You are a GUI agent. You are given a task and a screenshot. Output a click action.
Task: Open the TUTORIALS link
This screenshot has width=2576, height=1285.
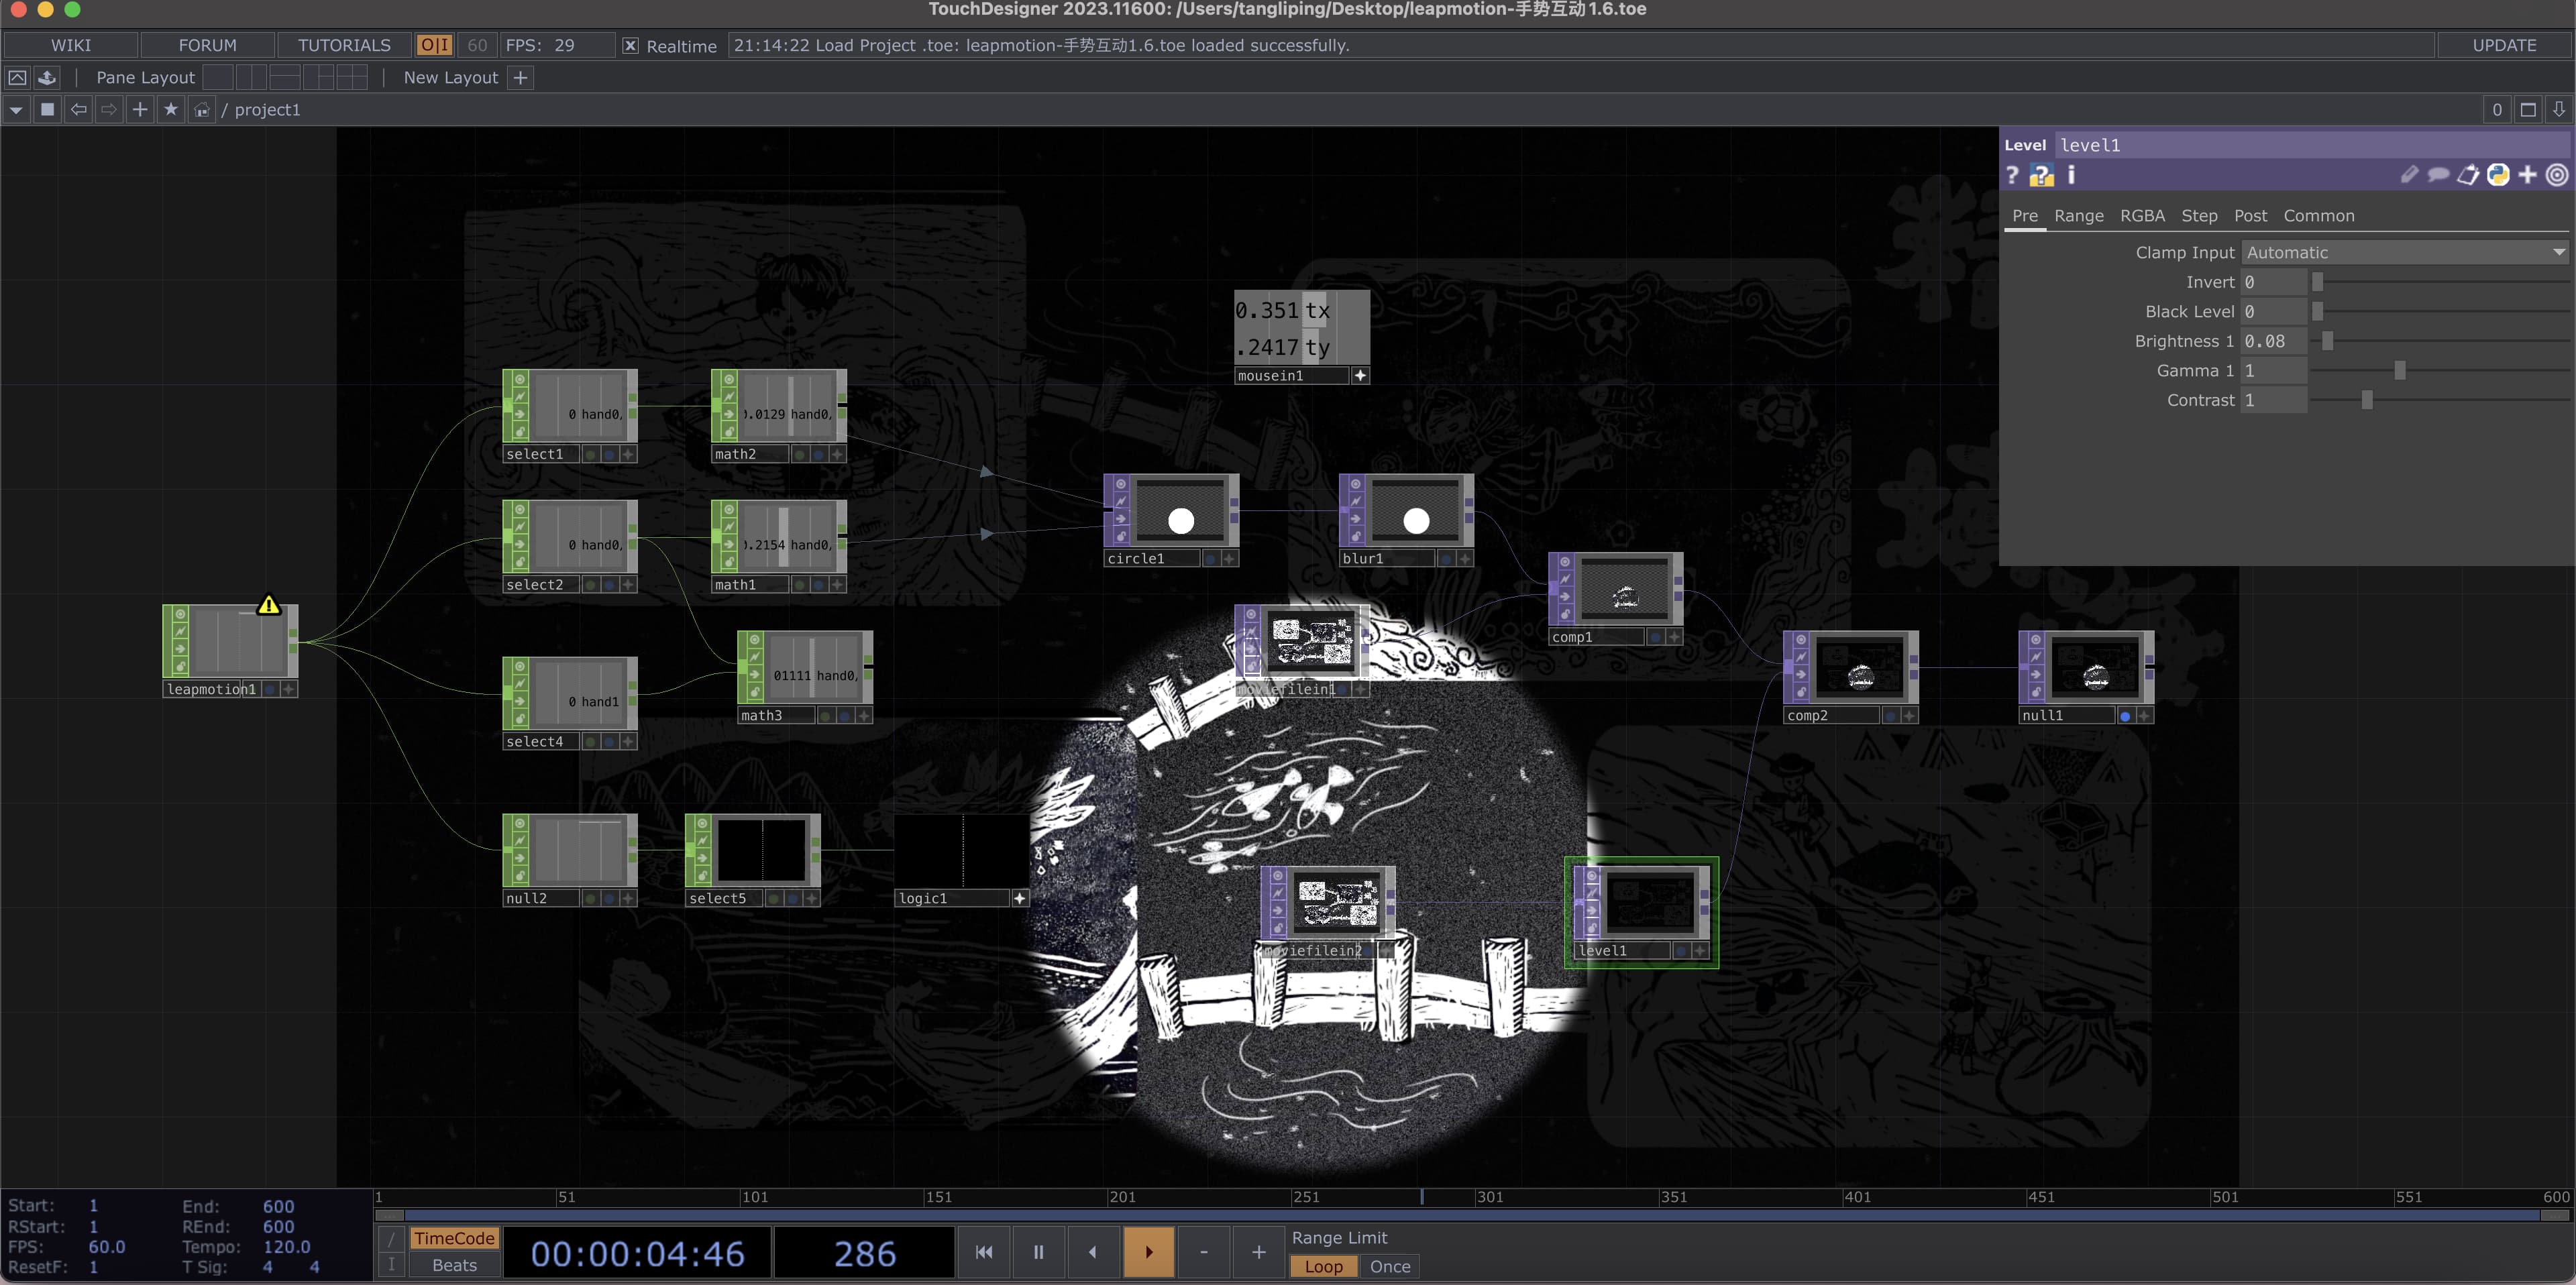click(x=344, y=45)
